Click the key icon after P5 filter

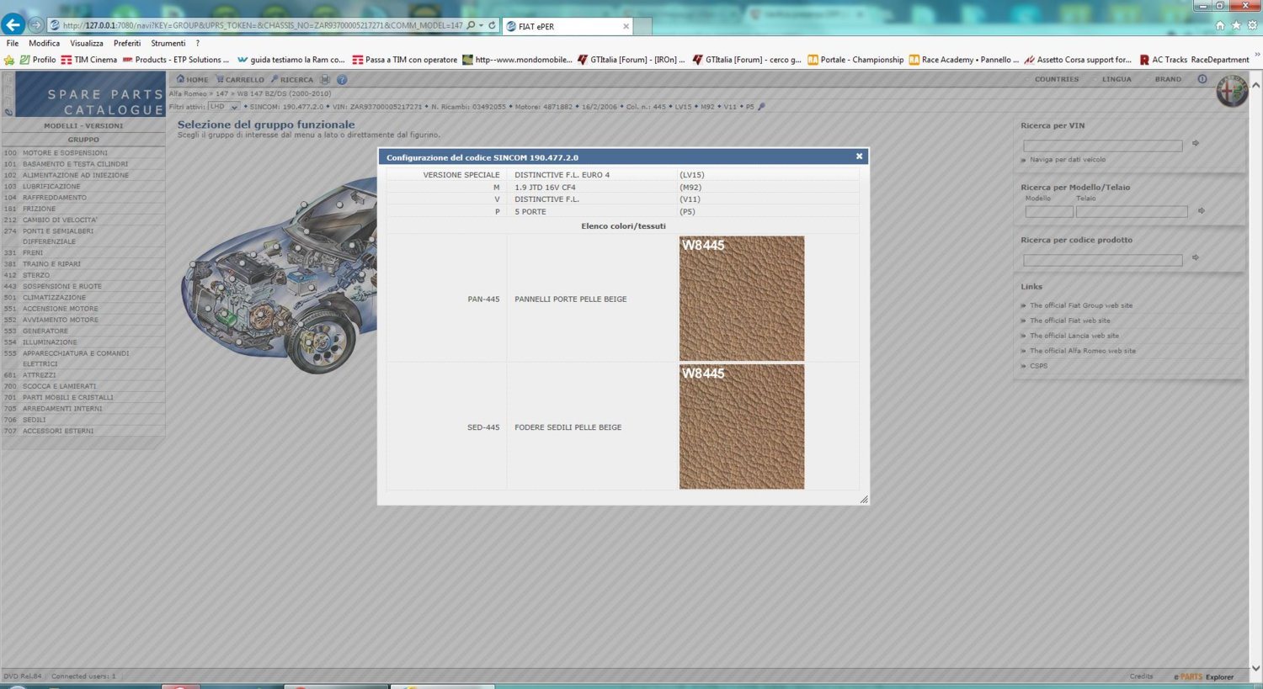click(761, 107)
